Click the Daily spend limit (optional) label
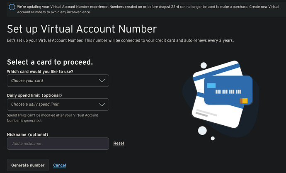This screenshot has height=173, width=286. 34,95
